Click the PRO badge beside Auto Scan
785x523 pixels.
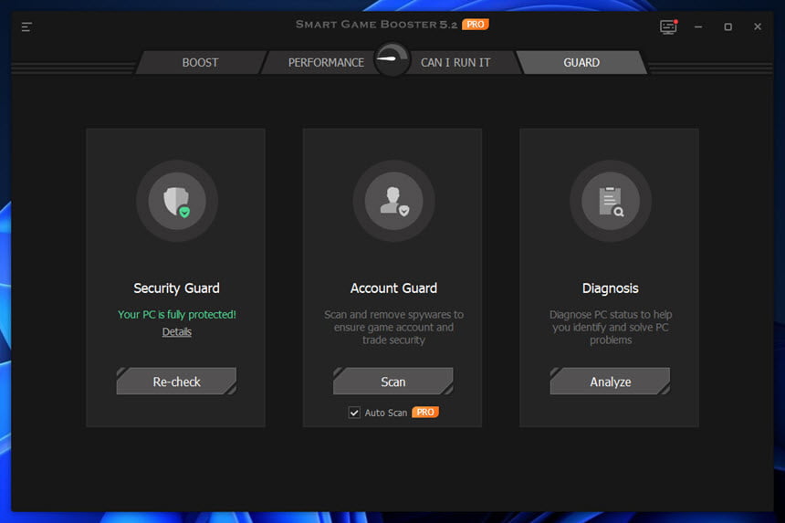425,412
